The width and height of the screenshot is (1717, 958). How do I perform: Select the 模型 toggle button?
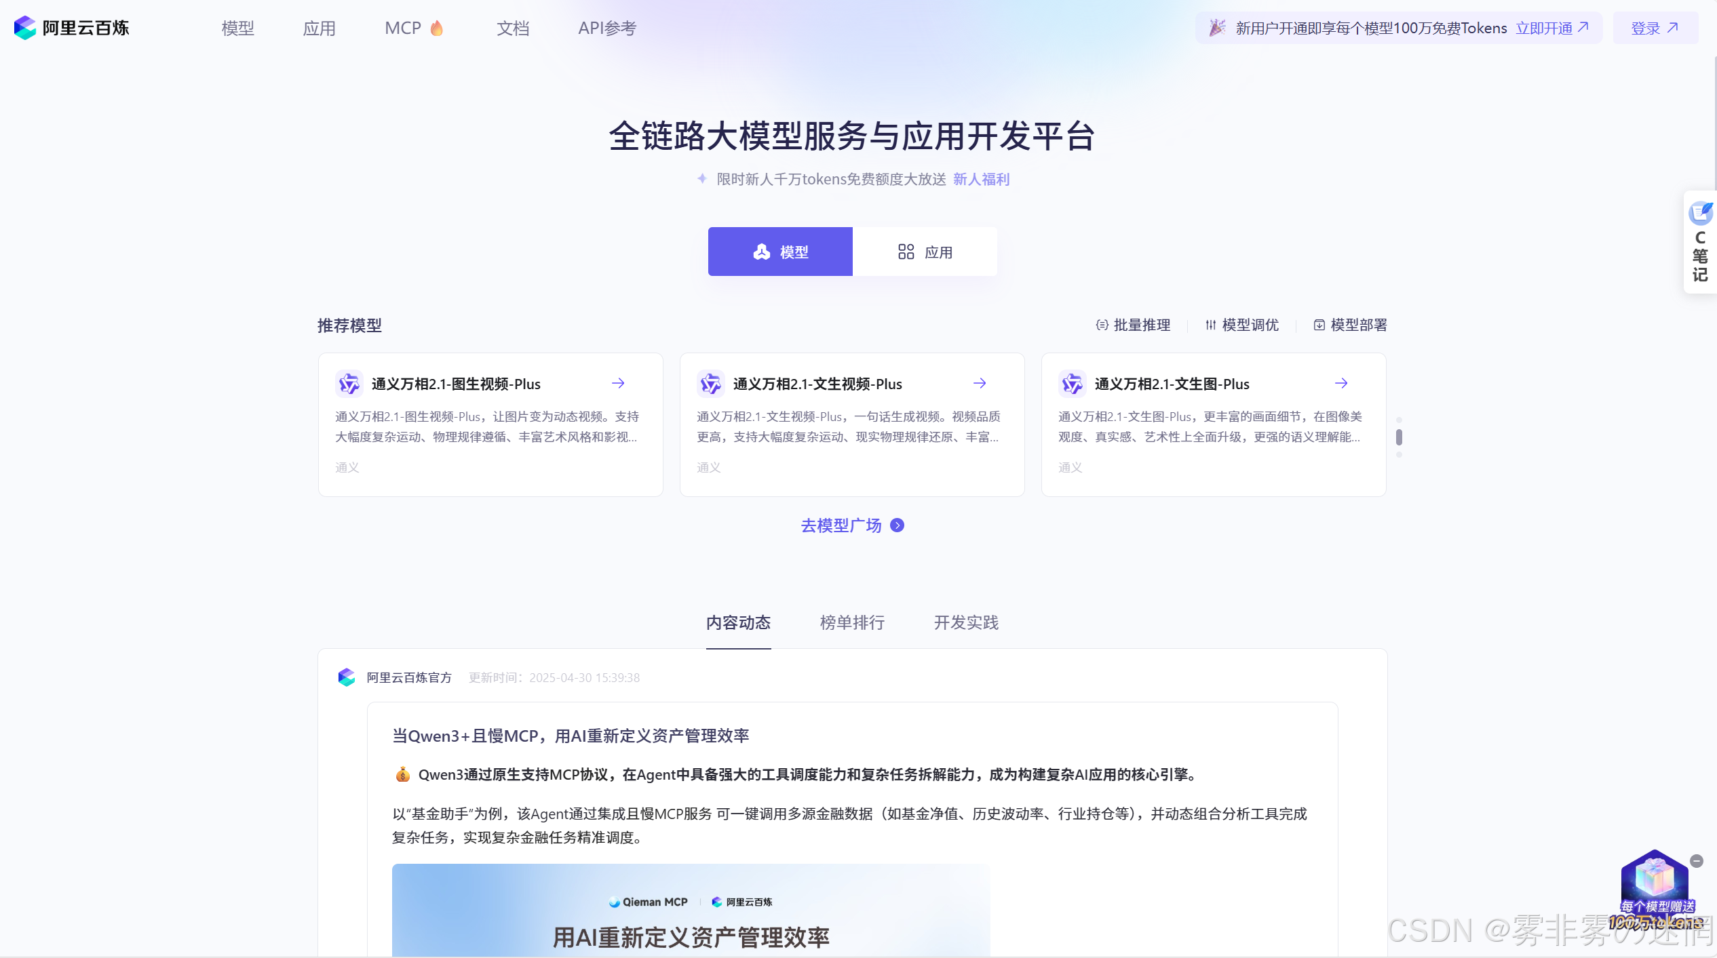[x=780, y=252]
